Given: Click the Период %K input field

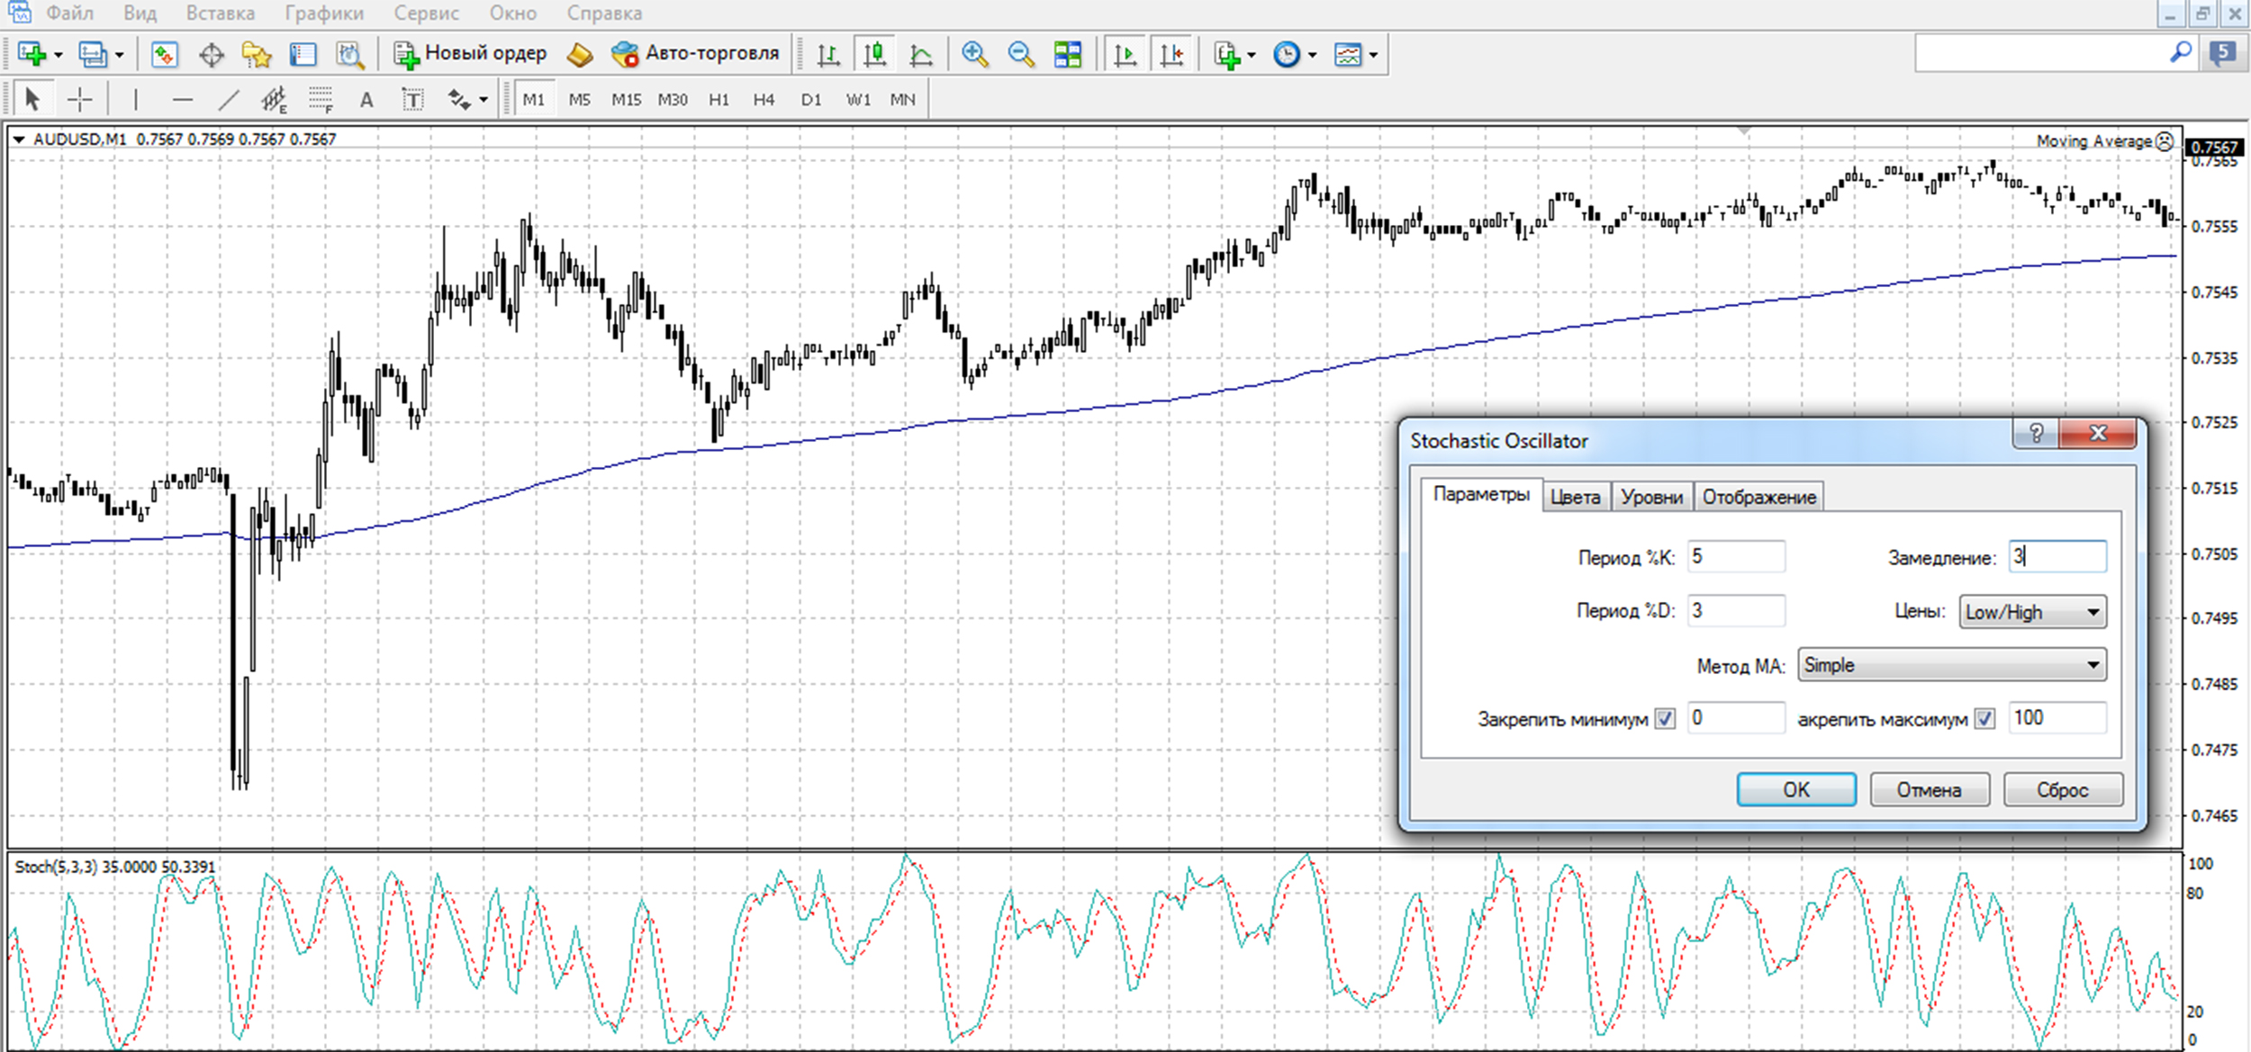Looking at the screenshot, I should pyautogui.click(x=1736, y=556).
